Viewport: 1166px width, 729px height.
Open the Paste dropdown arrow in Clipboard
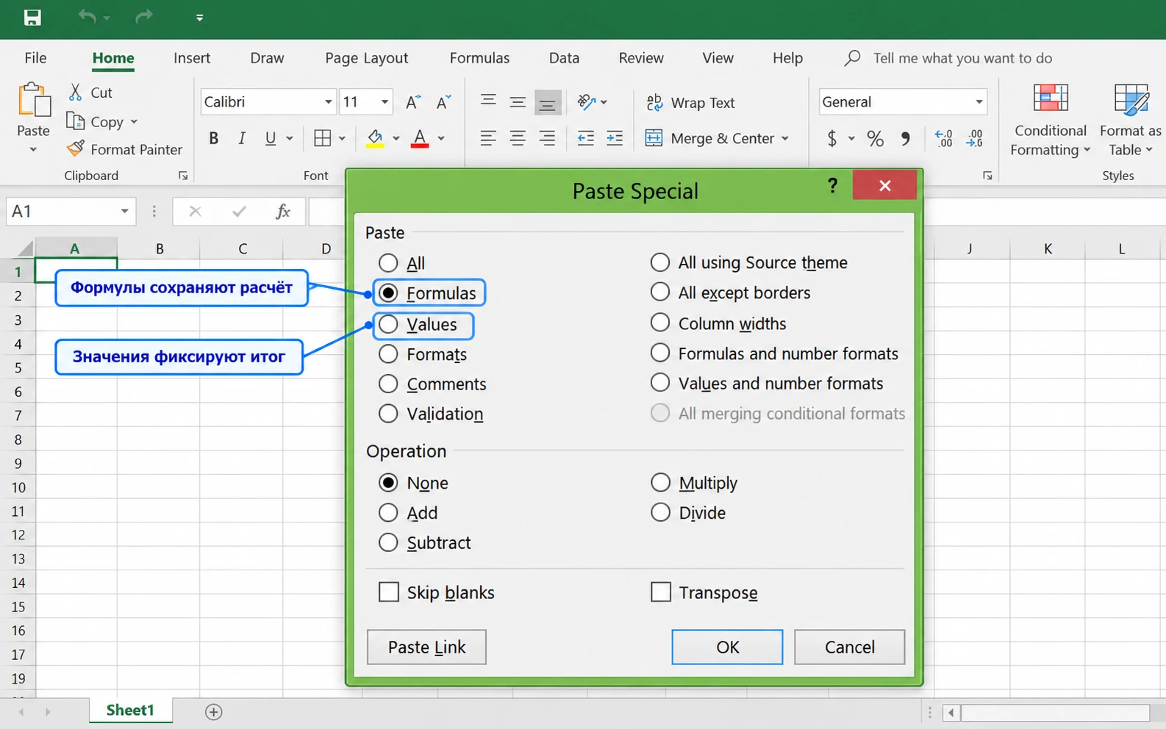click(x=33, y=150)
